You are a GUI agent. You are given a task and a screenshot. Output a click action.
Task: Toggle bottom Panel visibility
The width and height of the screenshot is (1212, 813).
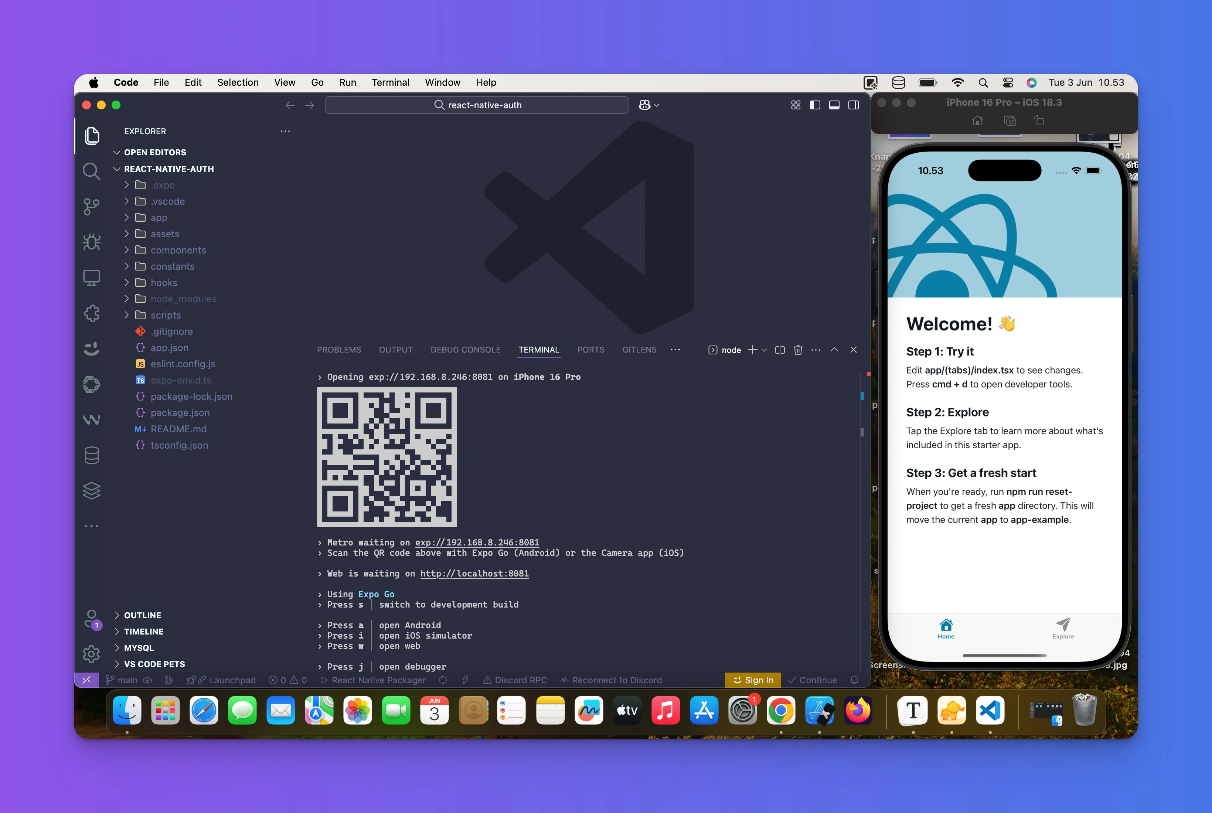834,105
